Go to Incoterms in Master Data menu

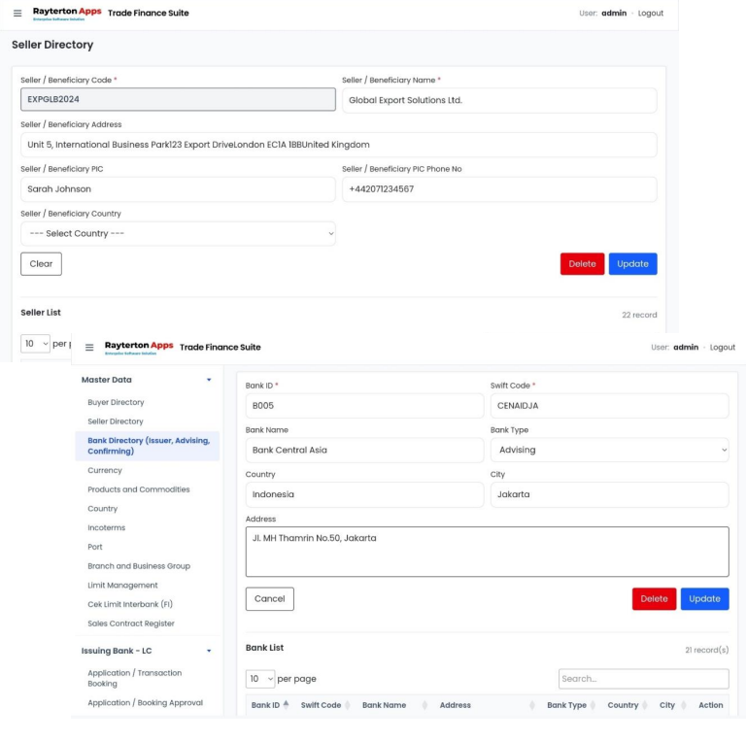click(106, 527)
